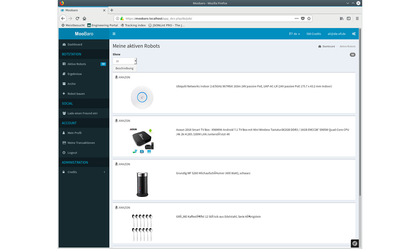Go to Ergebnisse menu item

pyautogui.click(x=74, y=74)
